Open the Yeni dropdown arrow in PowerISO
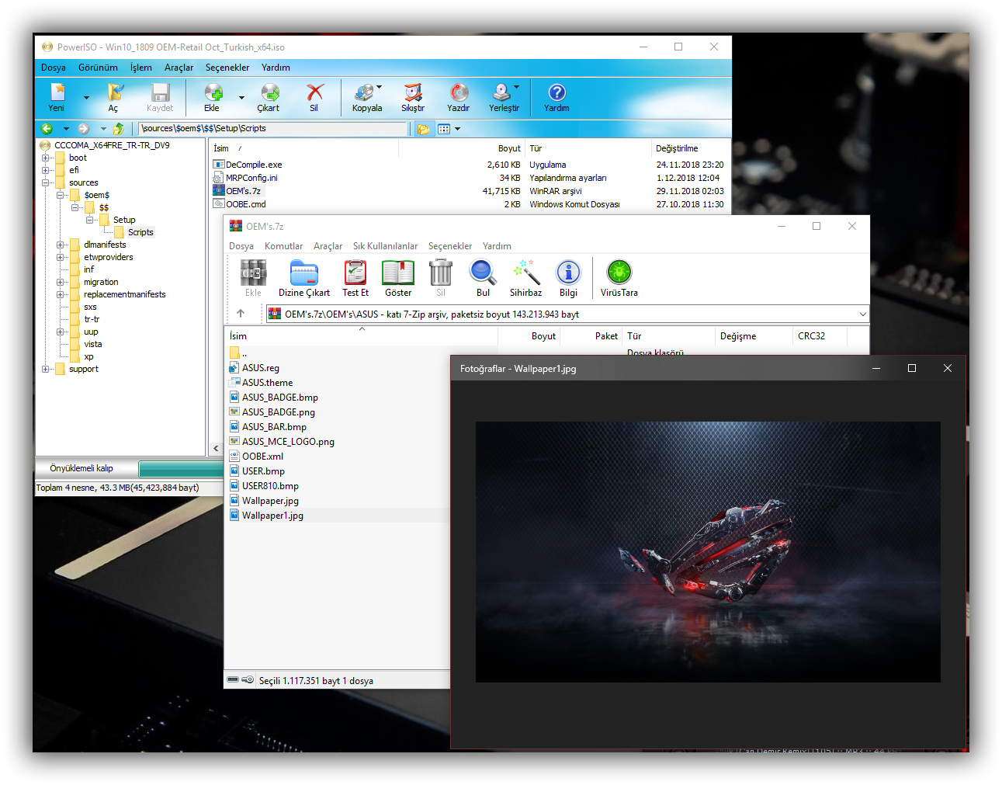 click(86, 98)
